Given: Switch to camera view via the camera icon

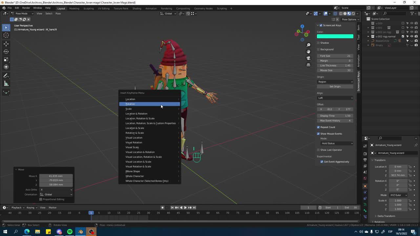Looking at the screenshot, I should click(308, 58).
